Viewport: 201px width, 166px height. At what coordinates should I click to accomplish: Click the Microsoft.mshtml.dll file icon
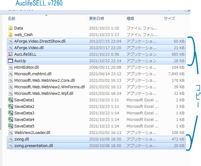11,74
